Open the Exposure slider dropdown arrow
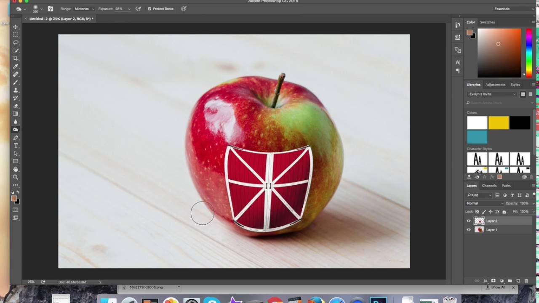The image size is (539, 303). (129, 9)
